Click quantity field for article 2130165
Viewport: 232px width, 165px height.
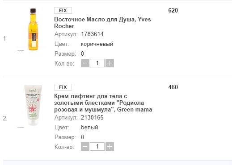pos(97,146)
